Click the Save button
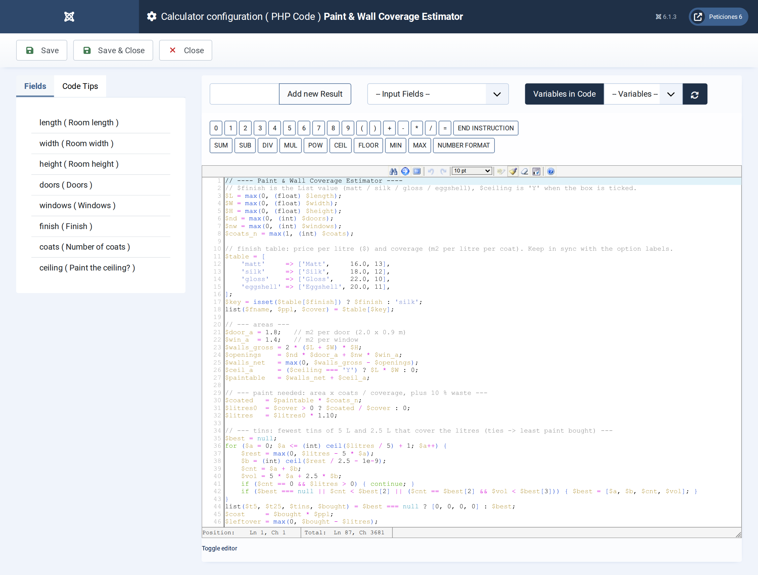 pos(42,51)
